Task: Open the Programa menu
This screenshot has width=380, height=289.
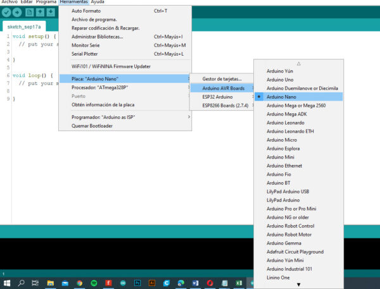Action: pyautogui.click(x=46, y=3)
